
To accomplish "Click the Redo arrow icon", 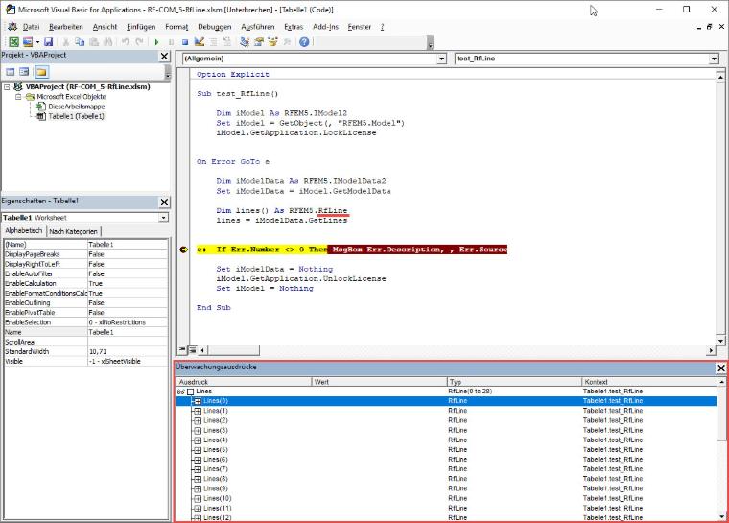I will 139,42.
